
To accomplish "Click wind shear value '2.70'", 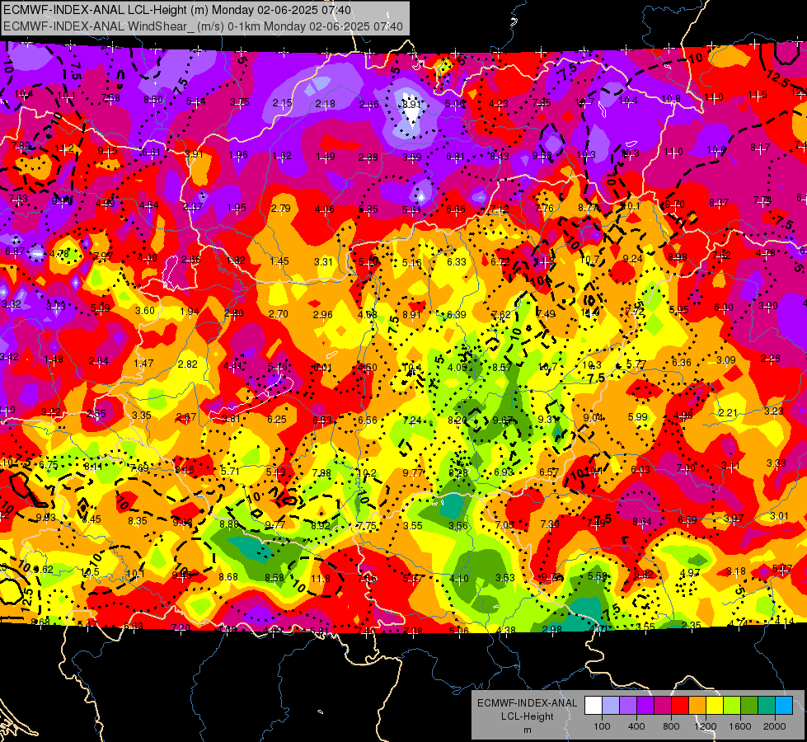I will (279, 313).
